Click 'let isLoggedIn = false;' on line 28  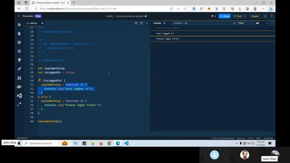click(x=56, y=72)
